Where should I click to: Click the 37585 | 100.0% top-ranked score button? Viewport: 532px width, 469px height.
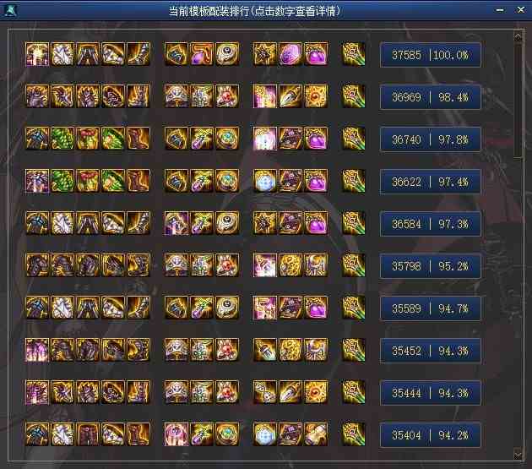[x=430, y=55]
